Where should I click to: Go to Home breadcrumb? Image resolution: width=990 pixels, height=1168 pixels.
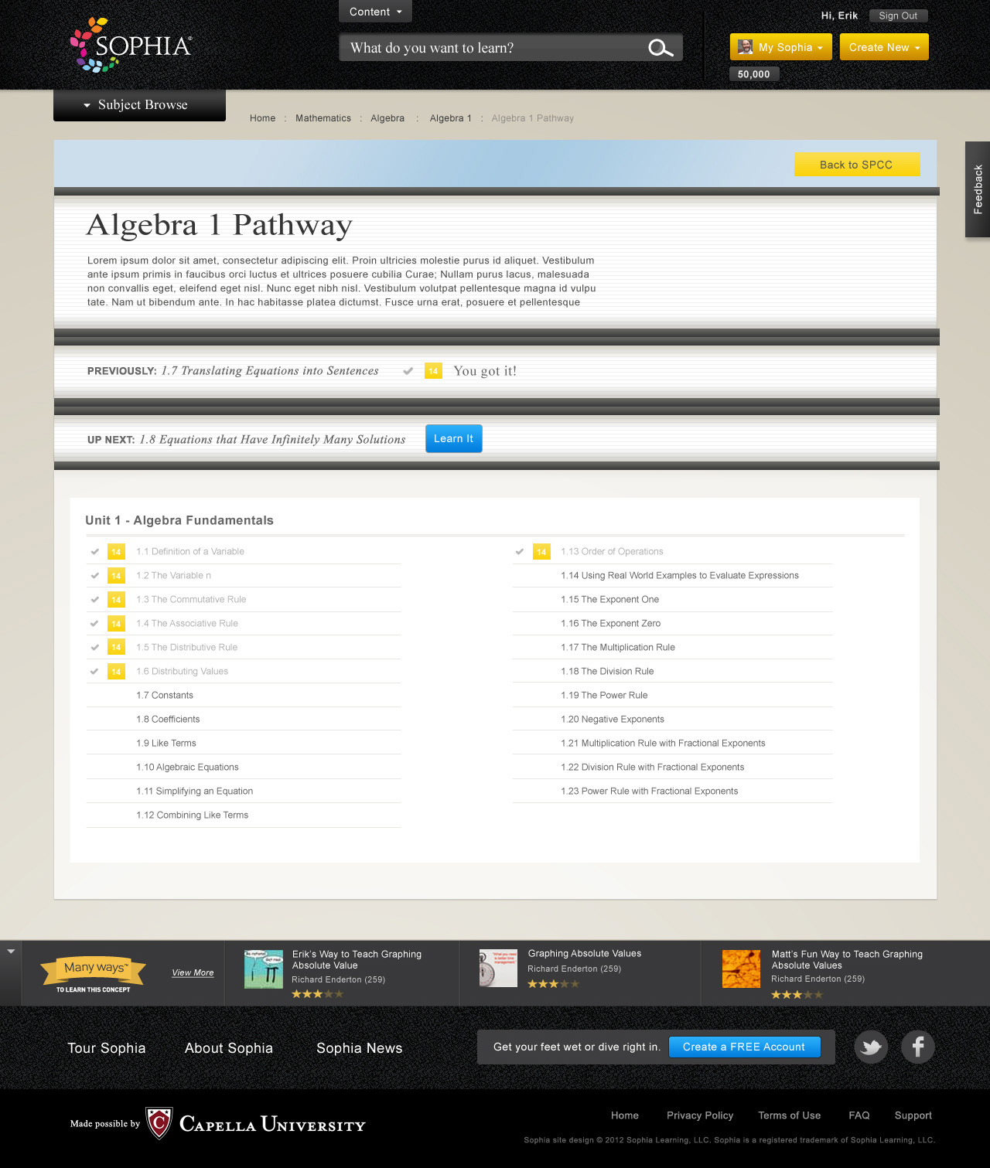tap(263, 118)
